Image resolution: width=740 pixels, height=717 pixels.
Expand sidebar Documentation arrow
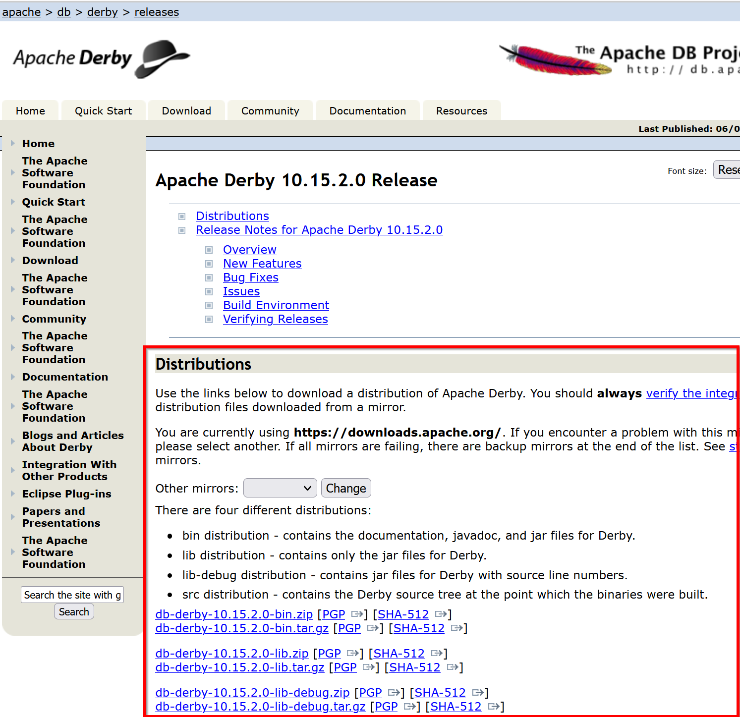(13, 377)
